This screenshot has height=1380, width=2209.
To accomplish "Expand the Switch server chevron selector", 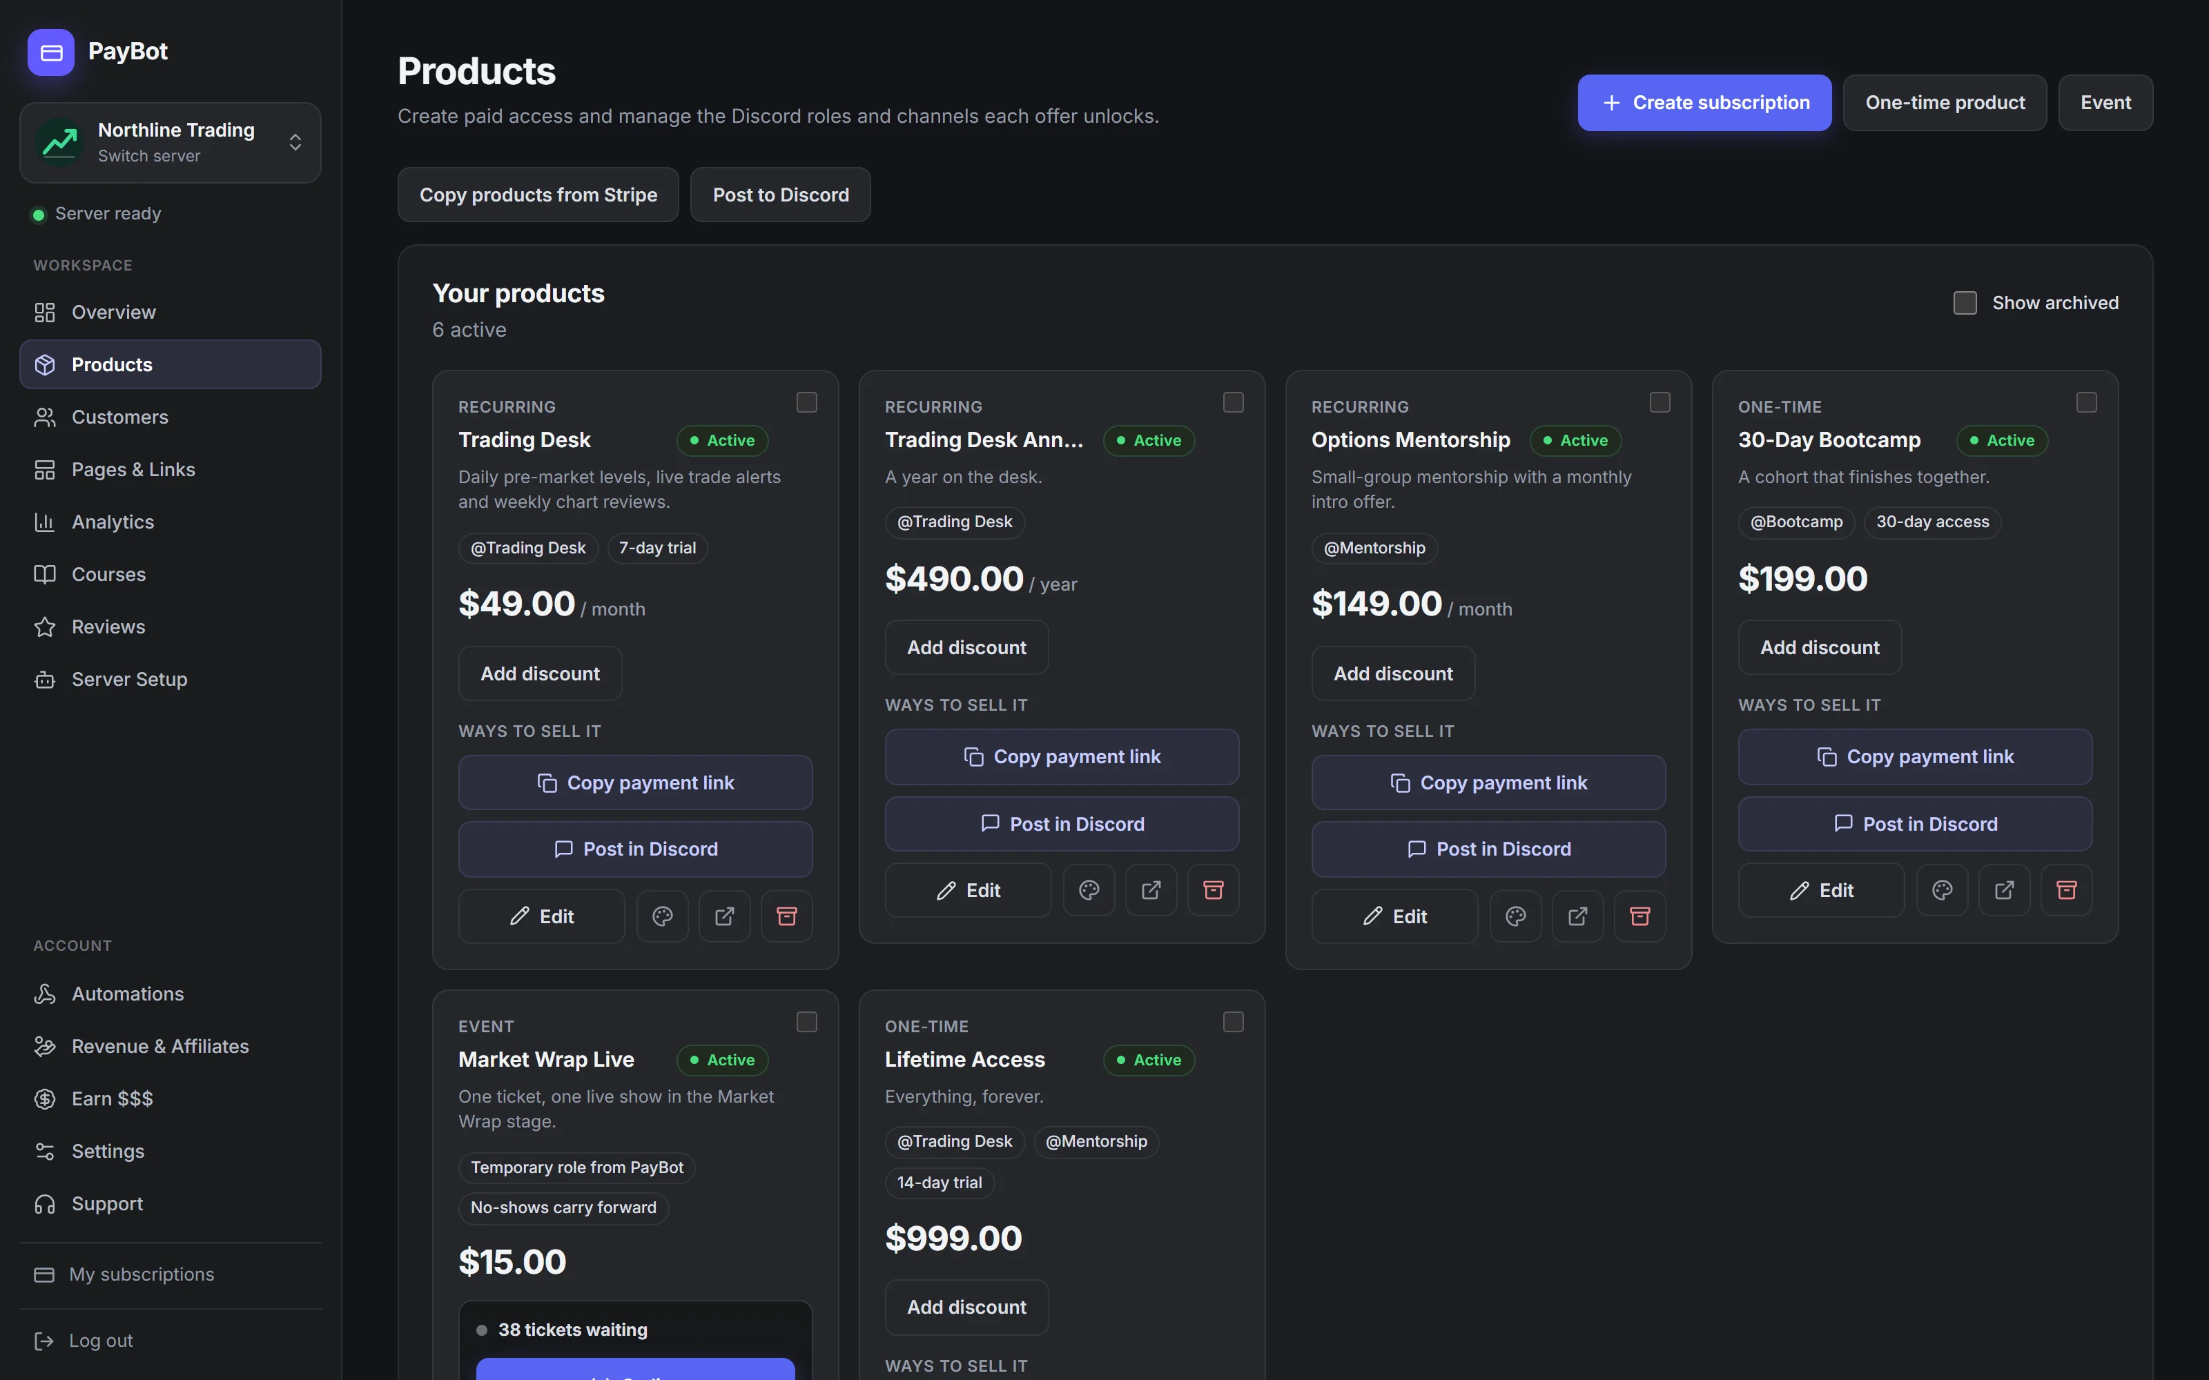I will coord(295,142).
